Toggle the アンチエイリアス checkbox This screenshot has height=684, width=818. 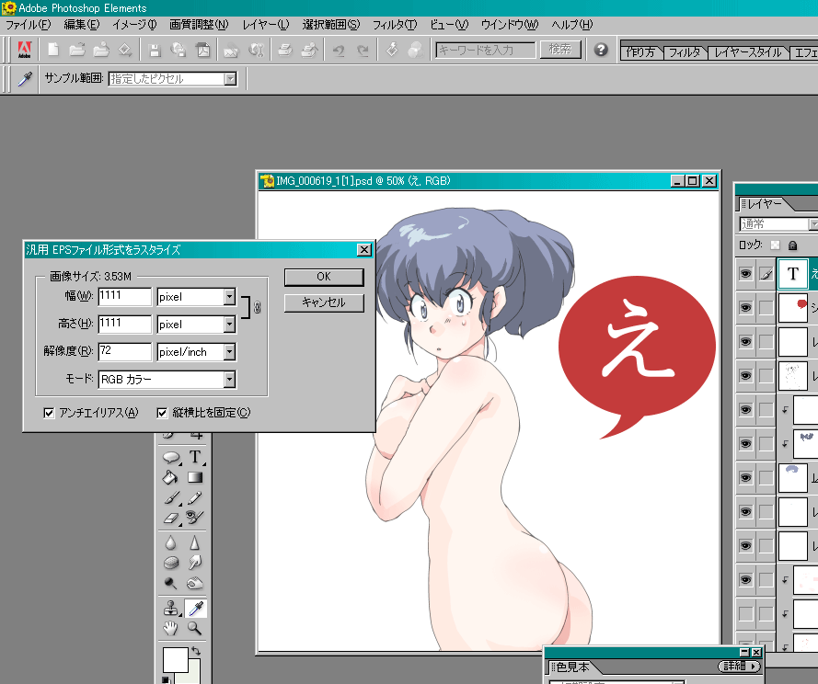coord(49,414)
